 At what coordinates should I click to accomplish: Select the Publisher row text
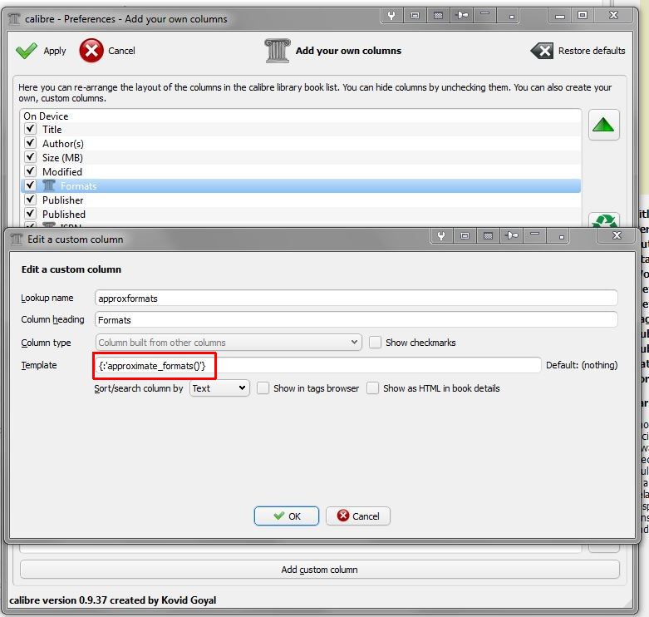(x=63, y=200)
